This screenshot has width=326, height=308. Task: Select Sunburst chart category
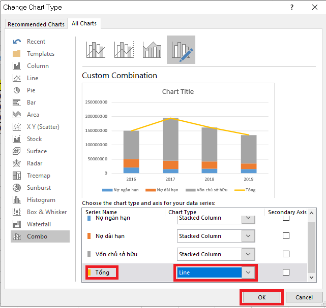click(39, 188)
